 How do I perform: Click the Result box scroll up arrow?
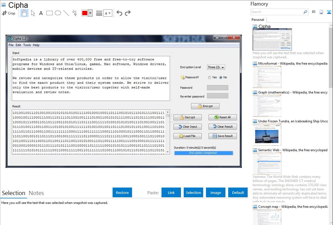pyautogui.click(x=168, y=112)
